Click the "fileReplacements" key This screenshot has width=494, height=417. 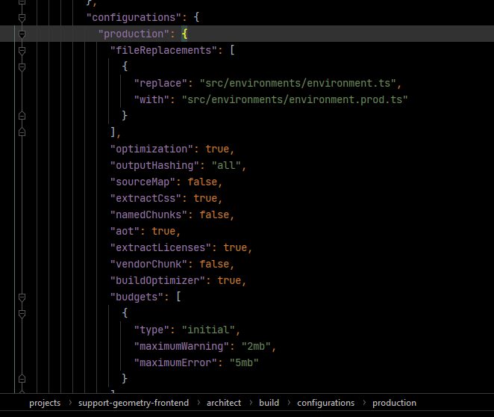tap(163, 50)
